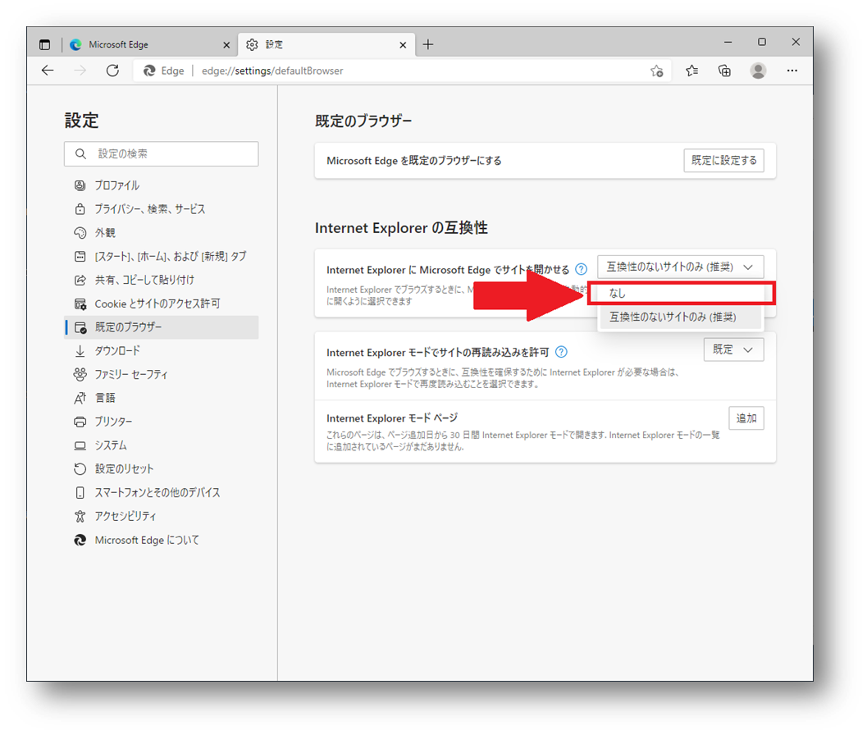867x735 pixels.
Task: Open the Settings and more ellipsis menu
Action: 792,71
